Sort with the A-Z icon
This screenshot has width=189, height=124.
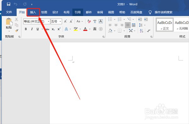coord(141,31)
